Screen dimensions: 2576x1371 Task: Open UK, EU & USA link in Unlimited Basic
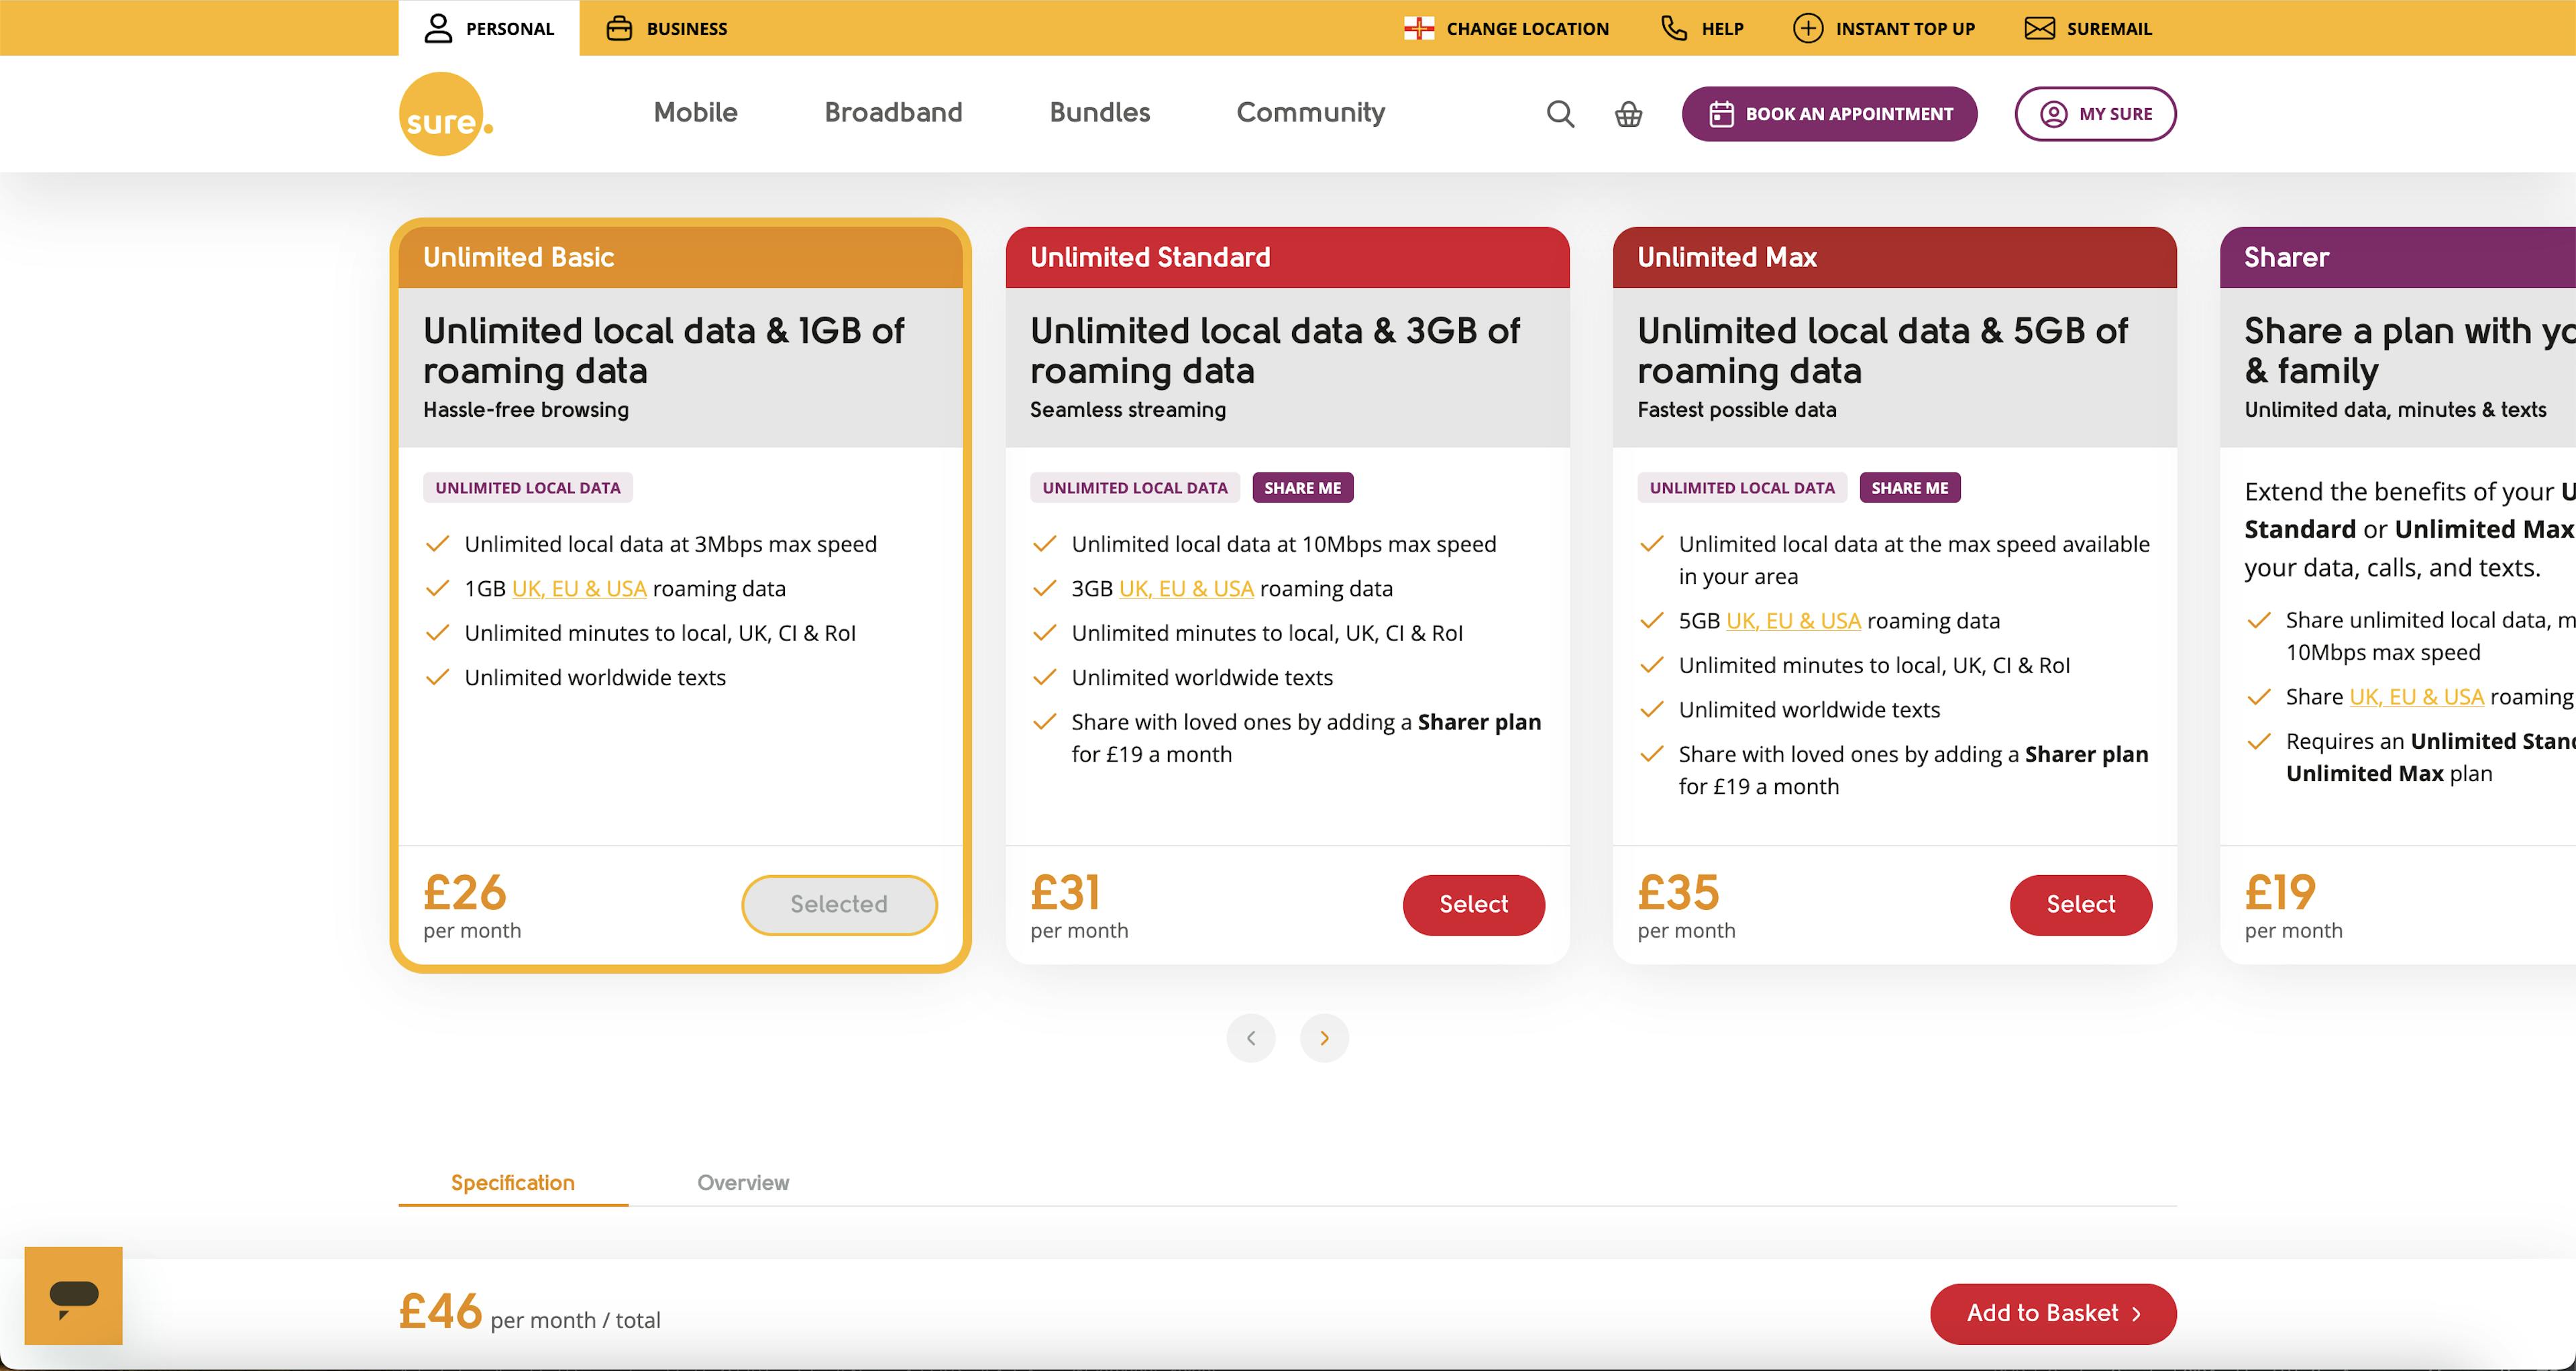pyautogui.click(x=579, y=589)
